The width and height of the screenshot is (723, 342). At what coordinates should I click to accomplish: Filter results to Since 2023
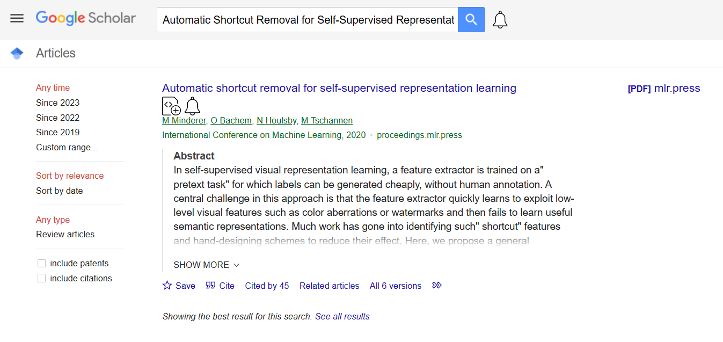point(57,103)
